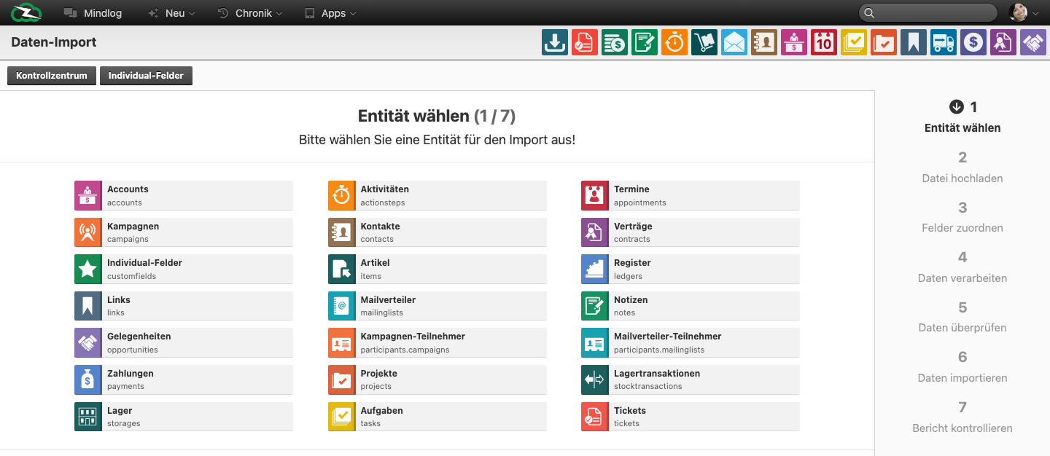
Task: Select Gelegenheiten handshake entity icon
Action: pyautogui.click(x=88, y=342)
